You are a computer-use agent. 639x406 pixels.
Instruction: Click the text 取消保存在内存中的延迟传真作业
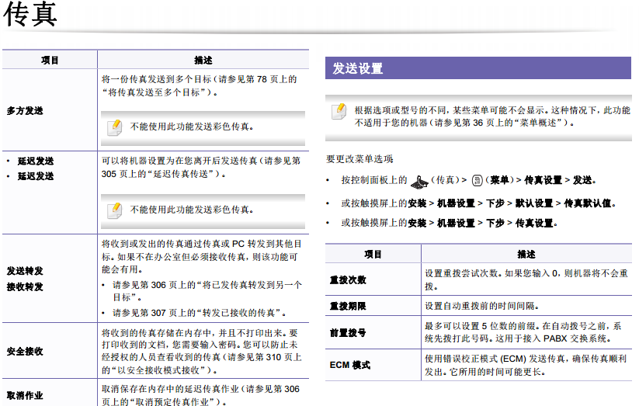coord(170,389)
